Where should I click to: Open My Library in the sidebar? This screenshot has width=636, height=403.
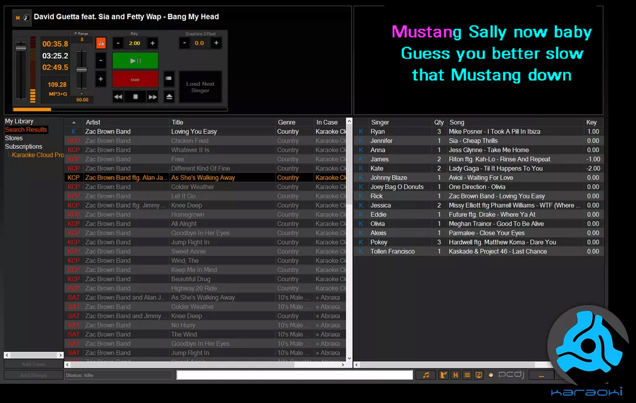point(19,121)
